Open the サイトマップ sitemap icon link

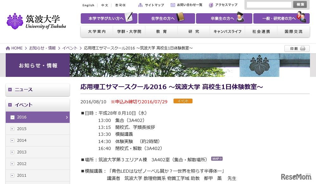click(141, 5)
